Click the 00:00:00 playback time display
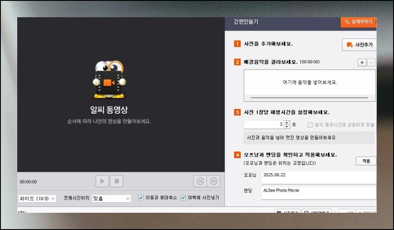The width and height of the screenshot is (394, 230). click(28, 182)
